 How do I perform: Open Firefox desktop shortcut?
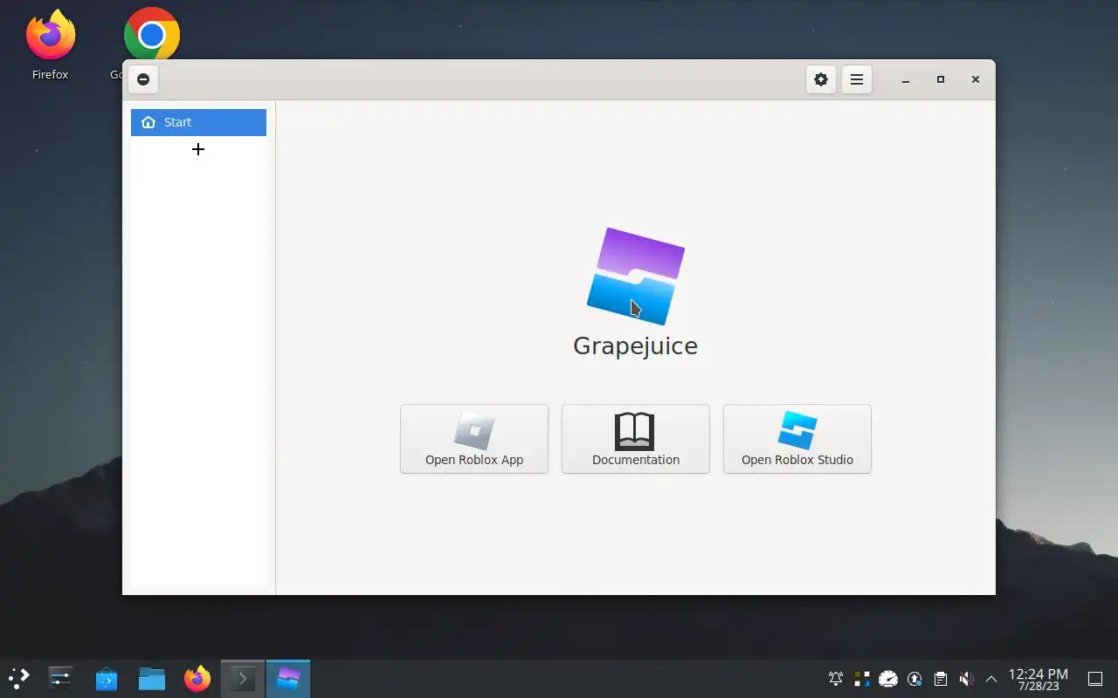(x=51, y=44)
